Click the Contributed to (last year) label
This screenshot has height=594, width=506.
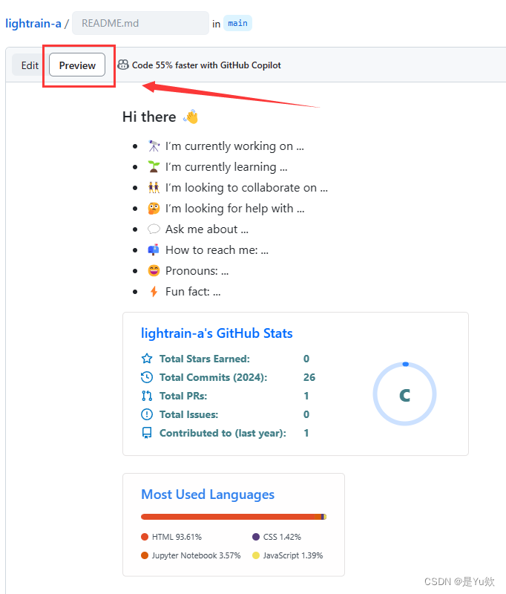(x=223, y=433)
